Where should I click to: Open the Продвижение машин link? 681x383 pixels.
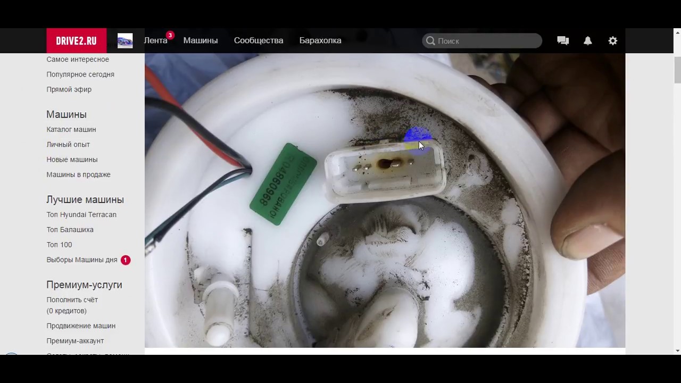[81, 326]
